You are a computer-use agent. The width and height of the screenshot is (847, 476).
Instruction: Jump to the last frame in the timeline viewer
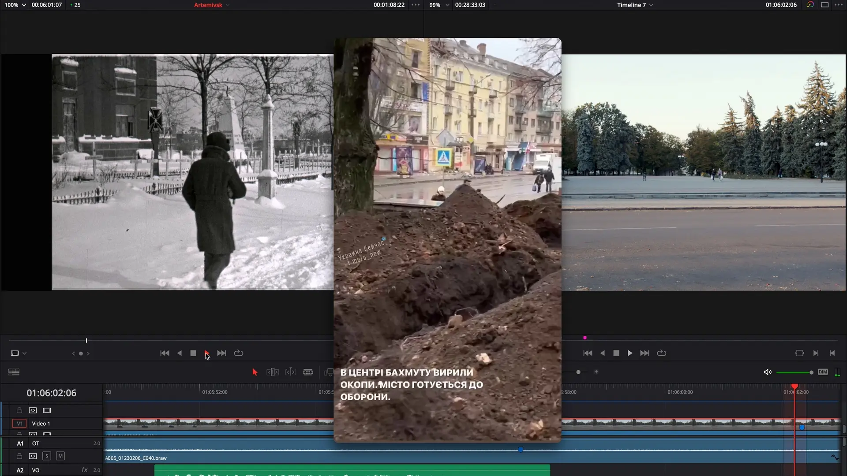click(x=645, y=353)
